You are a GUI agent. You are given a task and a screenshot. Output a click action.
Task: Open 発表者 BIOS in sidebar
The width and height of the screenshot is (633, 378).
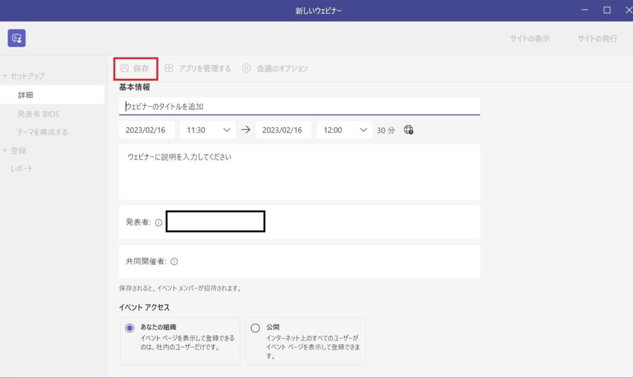point(38,114)
